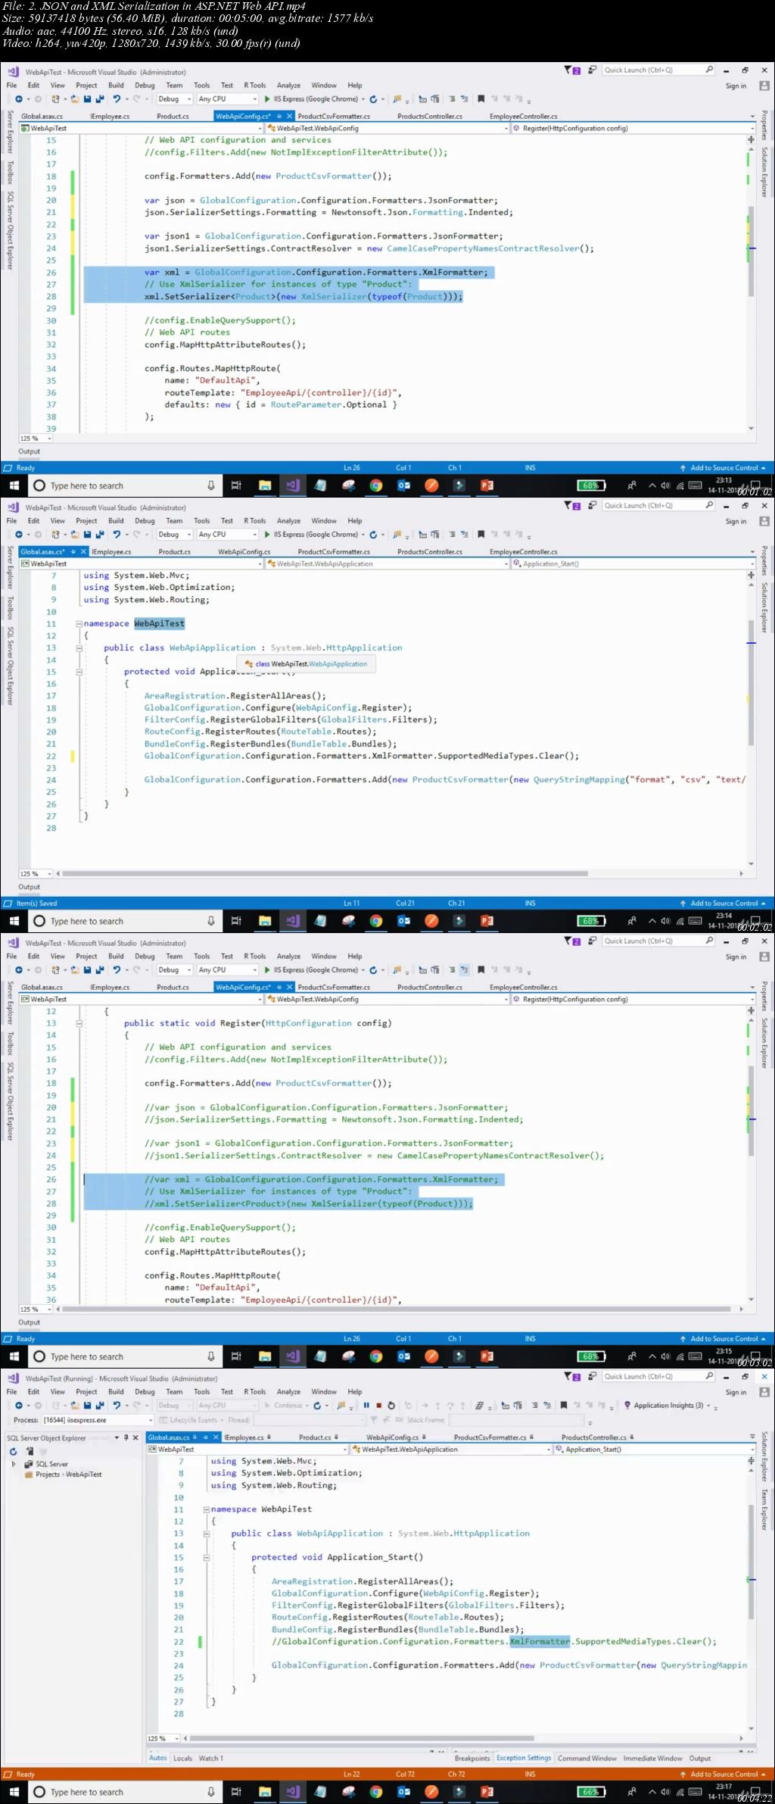Click Stop Debugging red square in running-session frame

(x=378, y=1406)
